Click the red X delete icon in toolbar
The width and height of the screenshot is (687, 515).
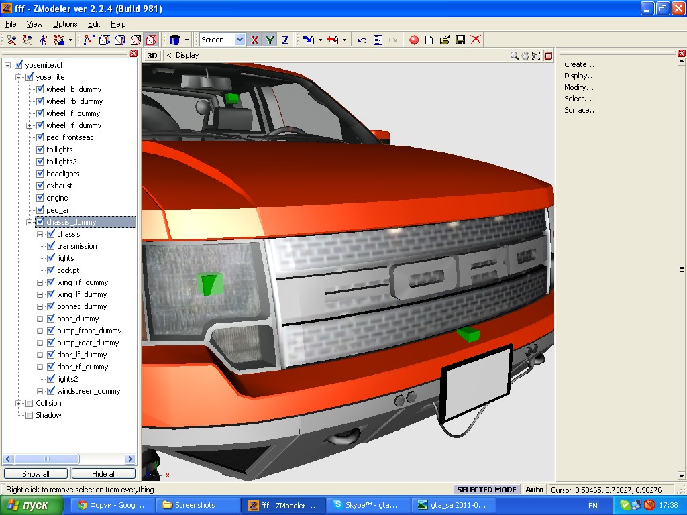[476, 40]
